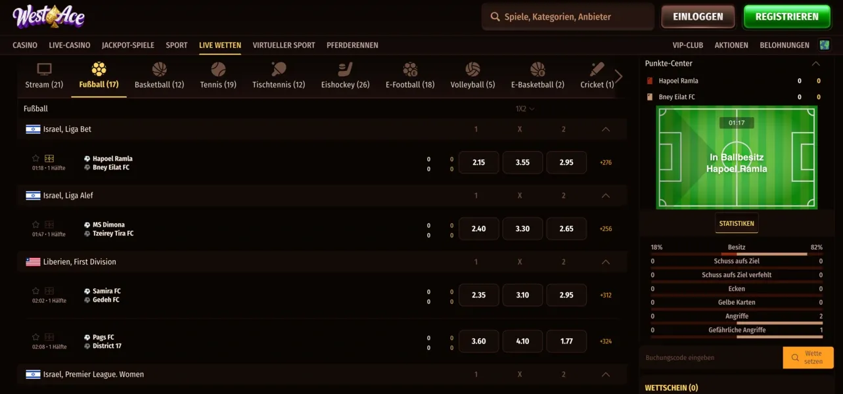Mark Pags FC match as favorite
Screen dimensions: 843x394
(36, 338)
